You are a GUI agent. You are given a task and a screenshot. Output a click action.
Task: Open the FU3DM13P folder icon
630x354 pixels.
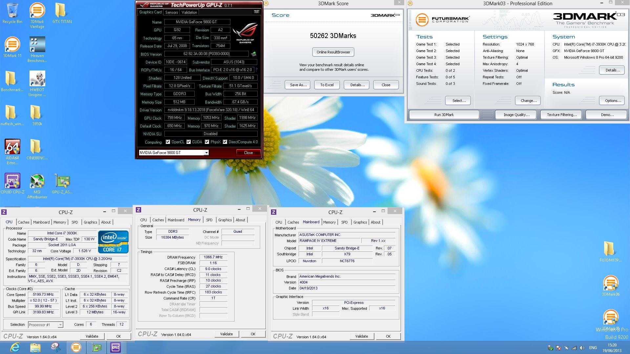[x=610, y=252]
